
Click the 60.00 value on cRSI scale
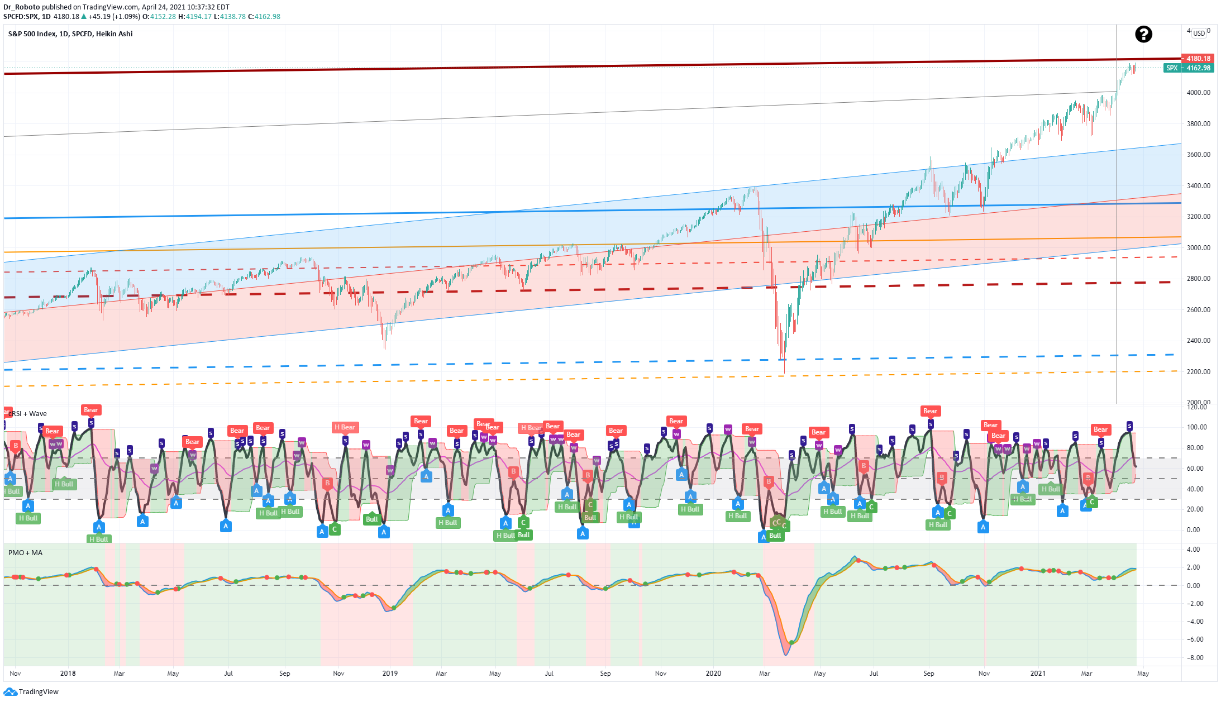1195,469
